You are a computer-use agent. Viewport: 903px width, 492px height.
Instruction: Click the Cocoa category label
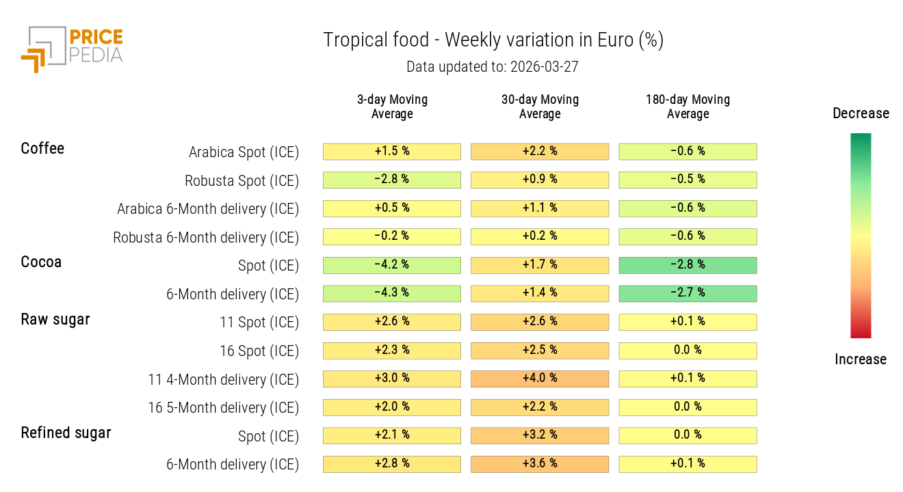[x=41, y=262]
